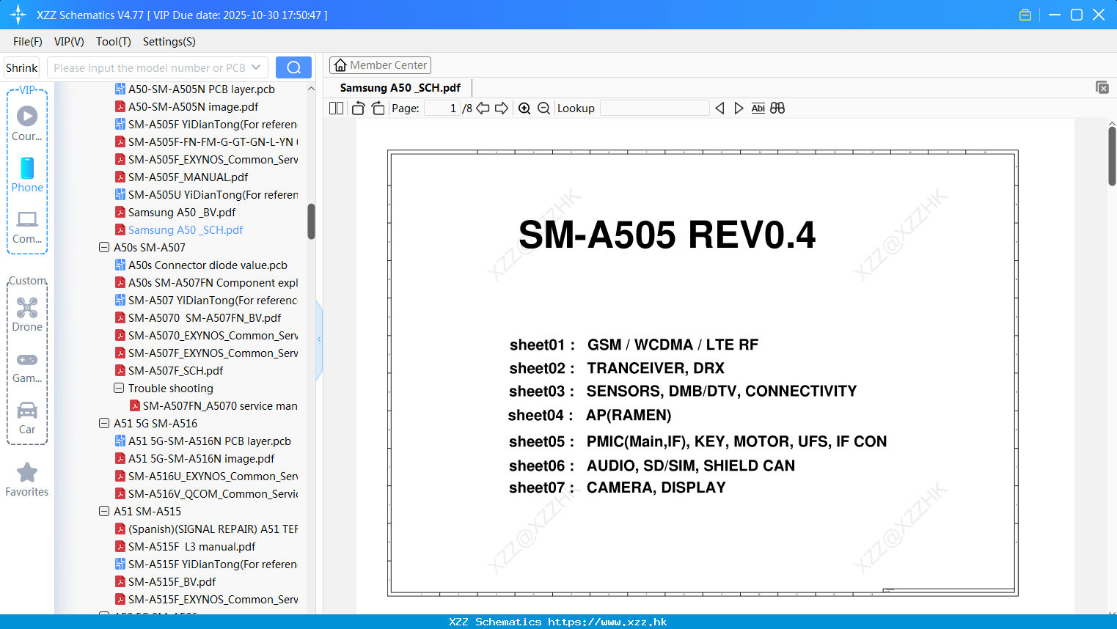Open SM-A507 YiDianTong reference file

click(x=206, y=301)
